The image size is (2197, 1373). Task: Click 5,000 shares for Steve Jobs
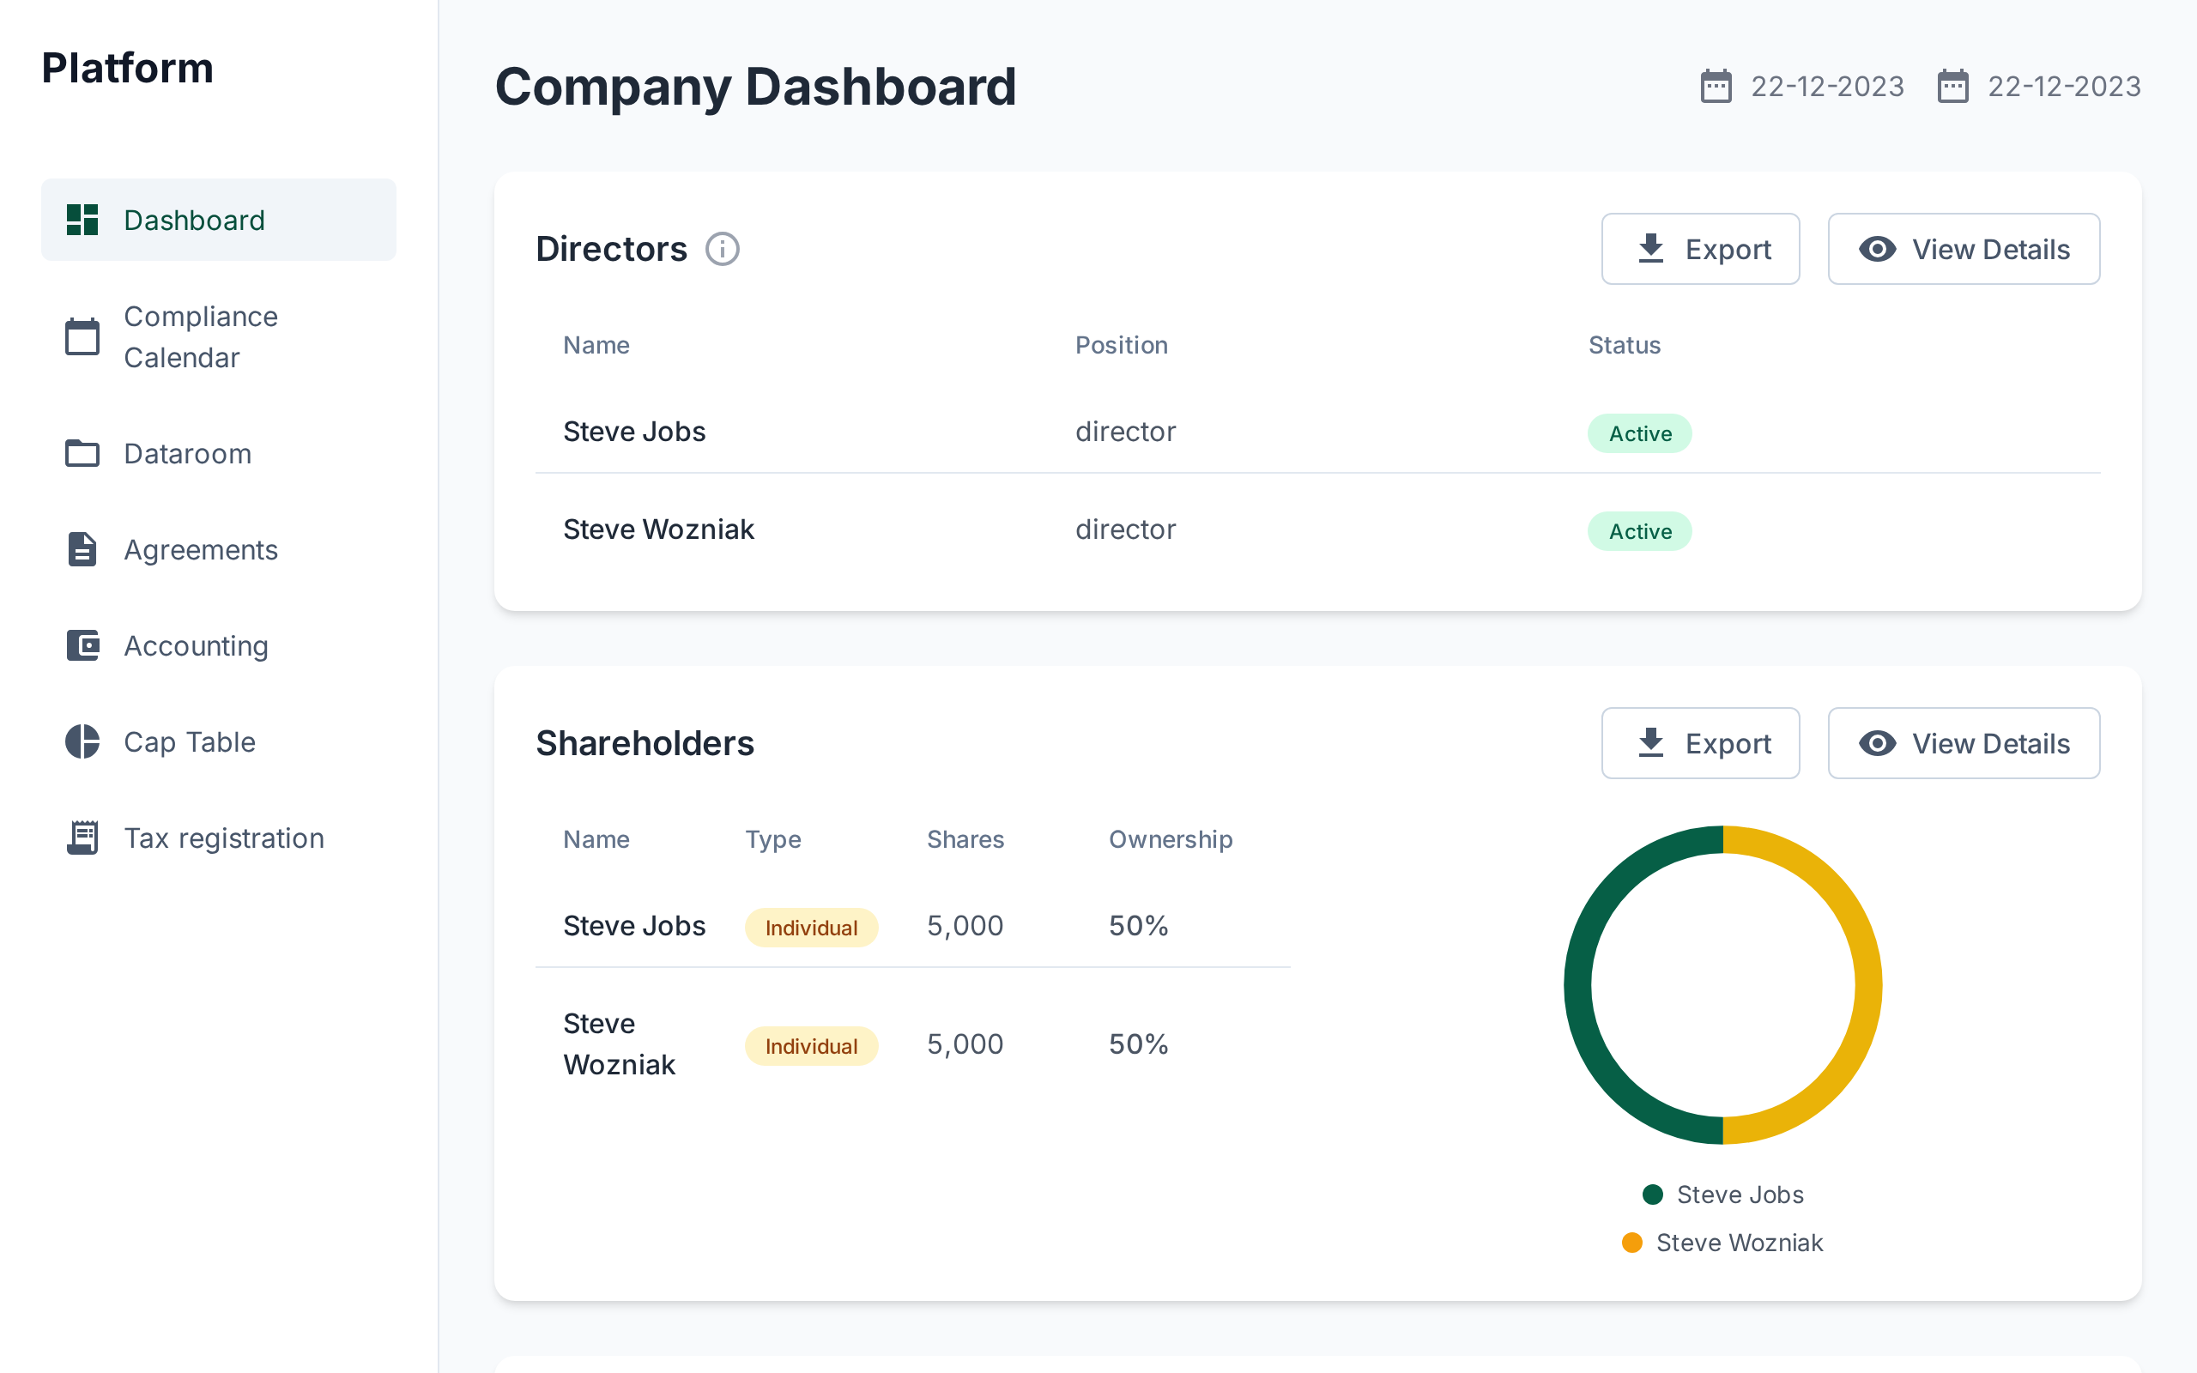[965, 925]
